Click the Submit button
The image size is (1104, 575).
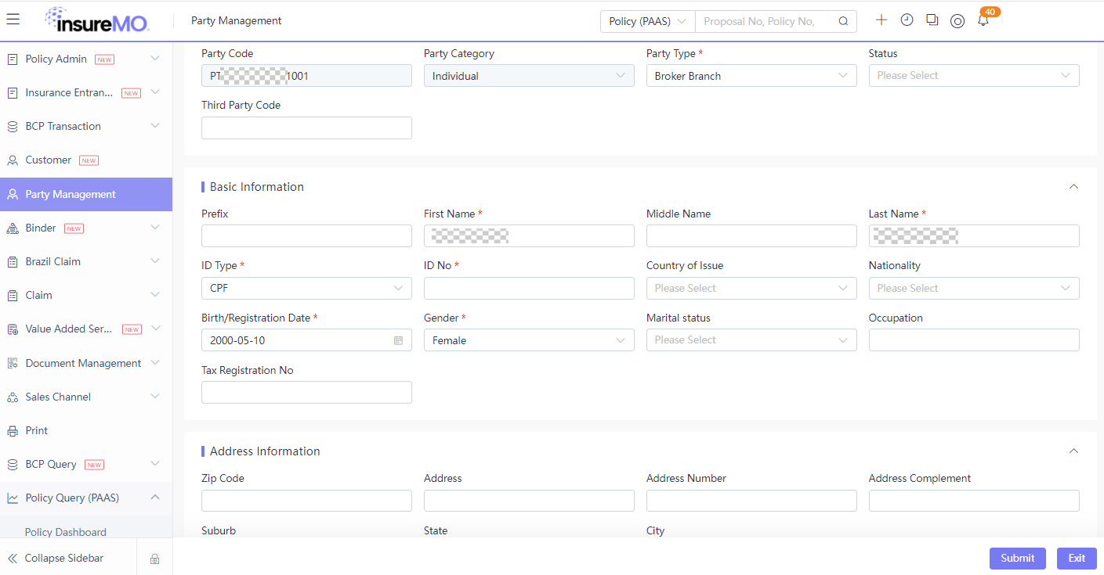[x=1018, y=559]
